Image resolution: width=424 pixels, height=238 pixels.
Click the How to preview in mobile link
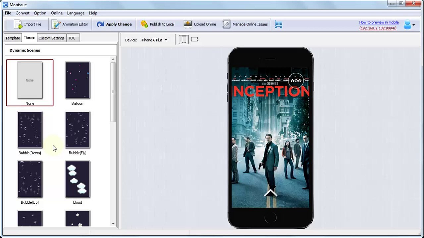(379, 22)
